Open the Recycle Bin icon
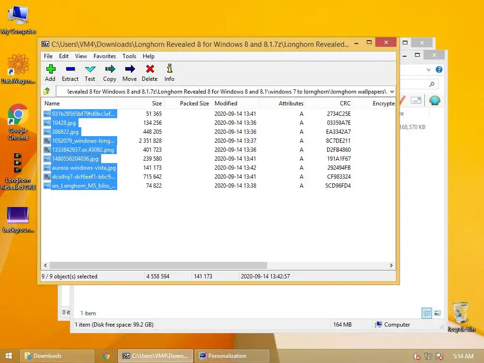This screenshot has width=484, height=363. (461, 317)
